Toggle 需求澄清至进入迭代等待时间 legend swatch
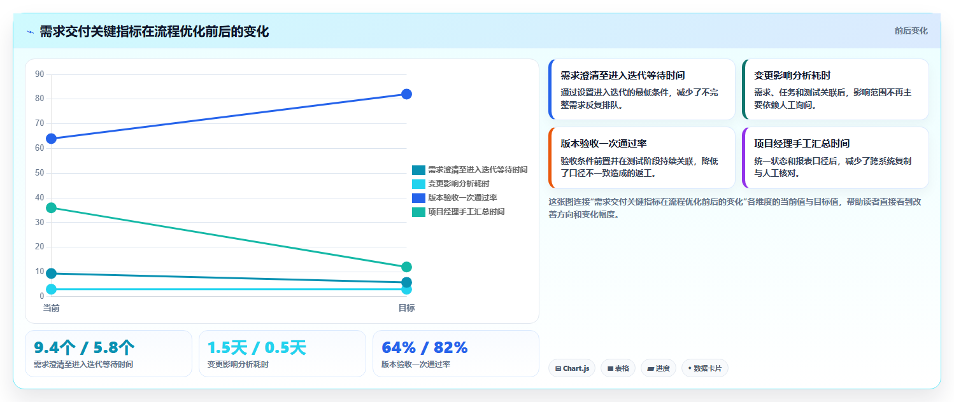Screen dimensions: 954x402 coord(418,170)
